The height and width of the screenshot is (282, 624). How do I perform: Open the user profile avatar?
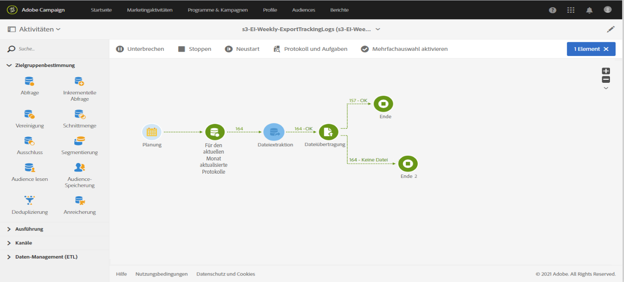608,10
